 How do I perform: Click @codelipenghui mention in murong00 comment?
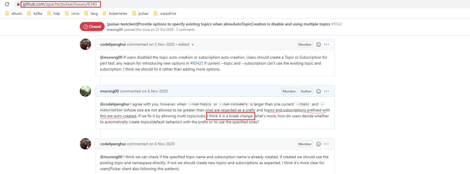115,104
